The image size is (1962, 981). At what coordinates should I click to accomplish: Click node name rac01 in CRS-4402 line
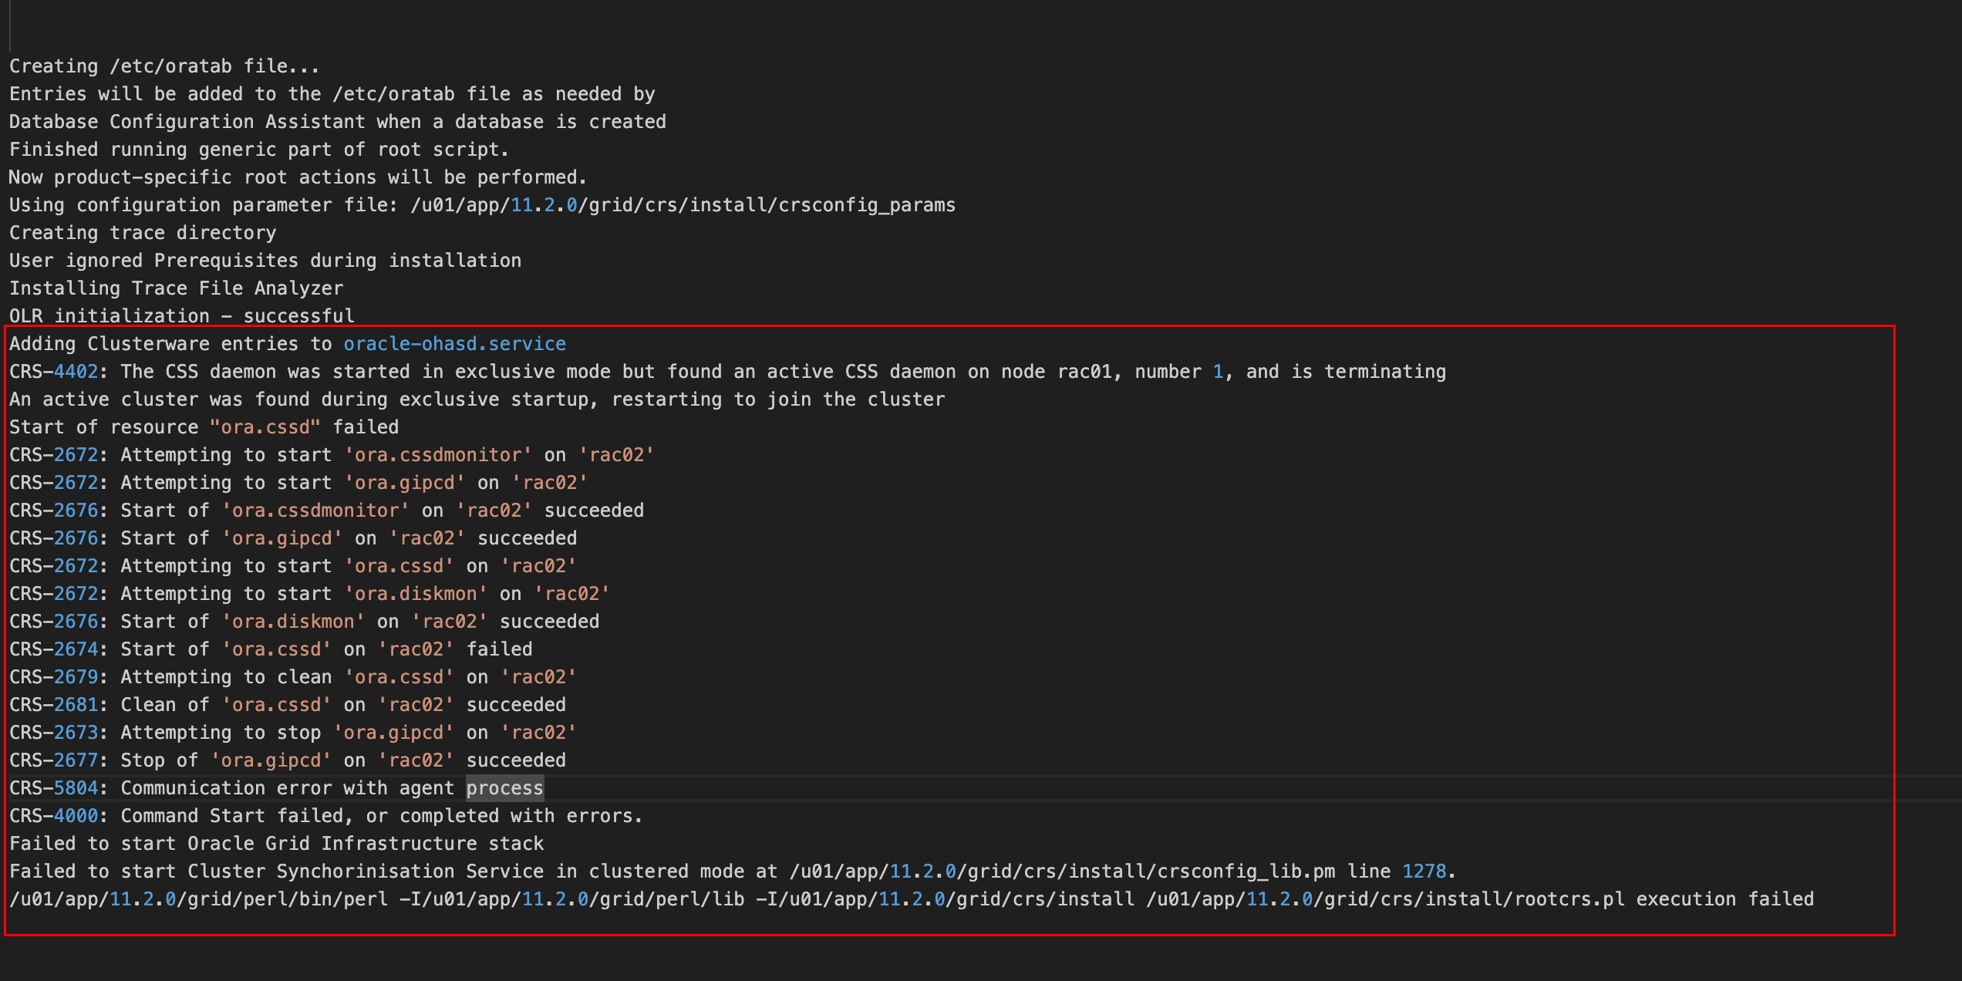click(x=1084, y=372)
